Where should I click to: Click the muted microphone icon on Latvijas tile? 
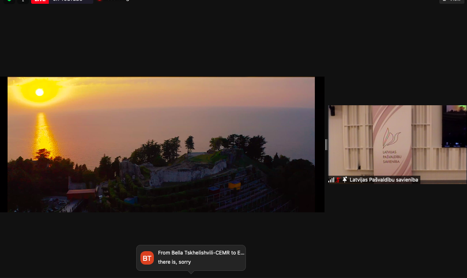coord(338,180)
